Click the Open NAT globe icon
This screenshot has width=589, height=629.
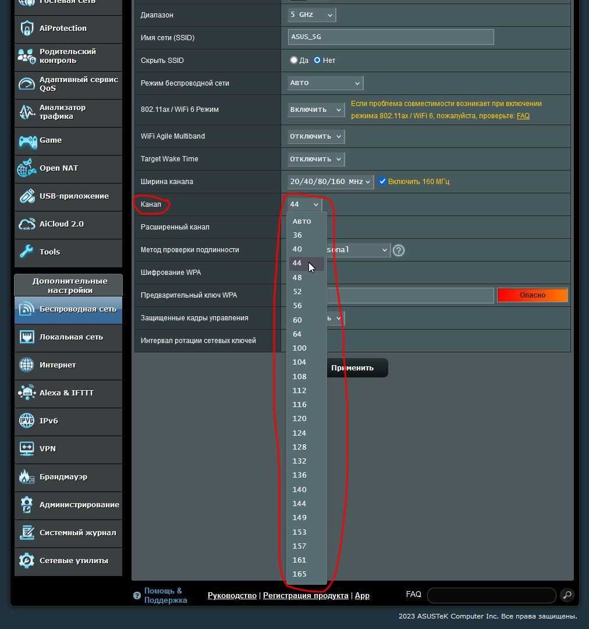point(27,168)
